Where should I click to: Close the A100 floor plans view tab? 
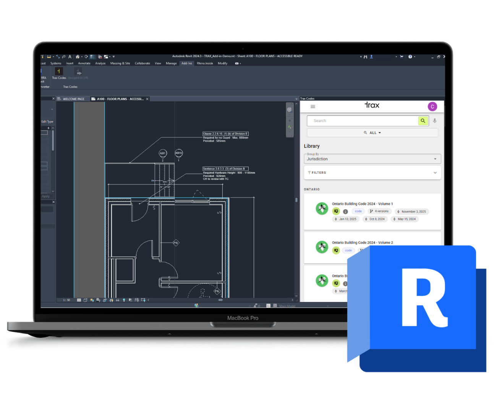[x=147, y=99]
